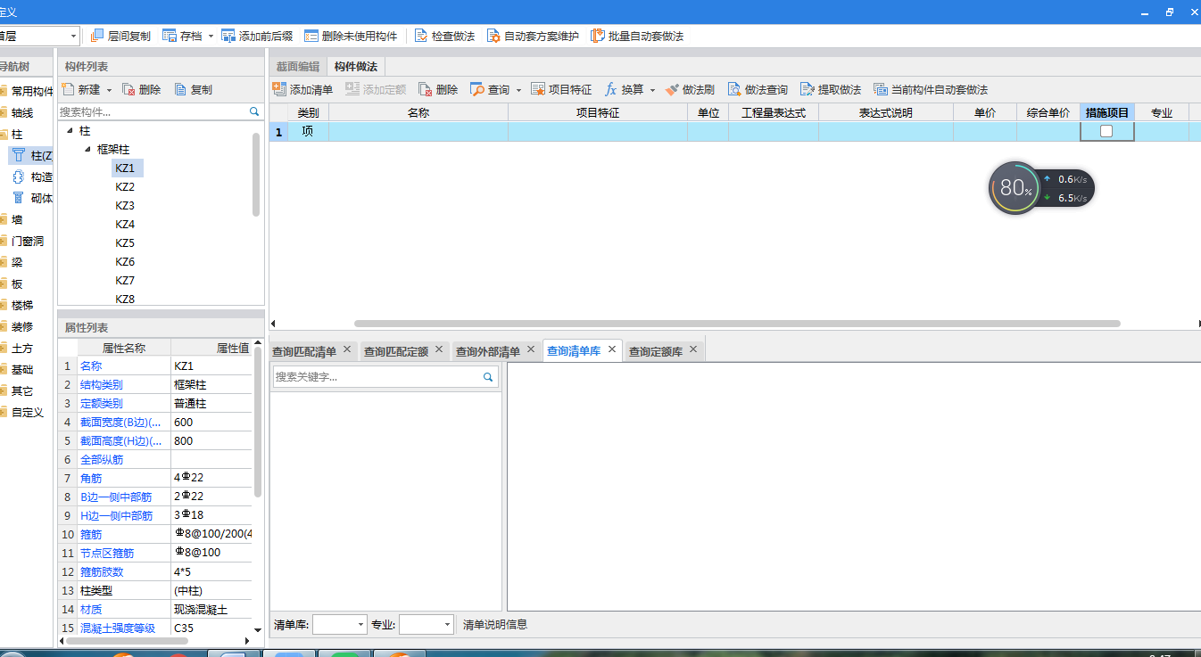This screenshot has width=1201, height=657.
Task: Close the 查询匹配清单 tab
Action: [347, 349]
